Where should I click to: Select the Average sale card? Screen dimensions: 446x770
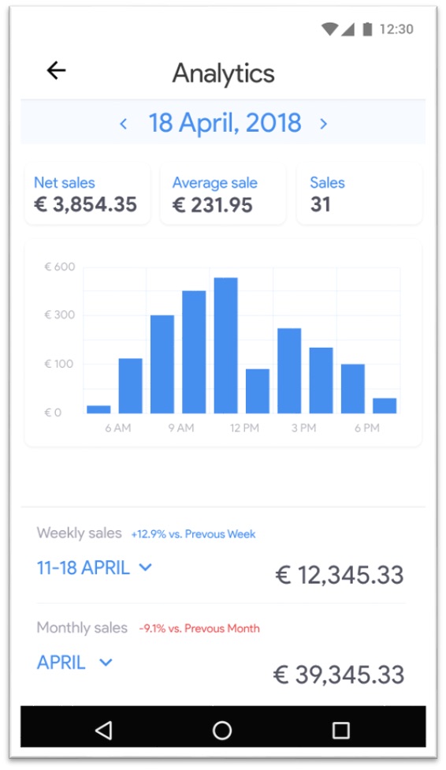[x=223, y=194]
